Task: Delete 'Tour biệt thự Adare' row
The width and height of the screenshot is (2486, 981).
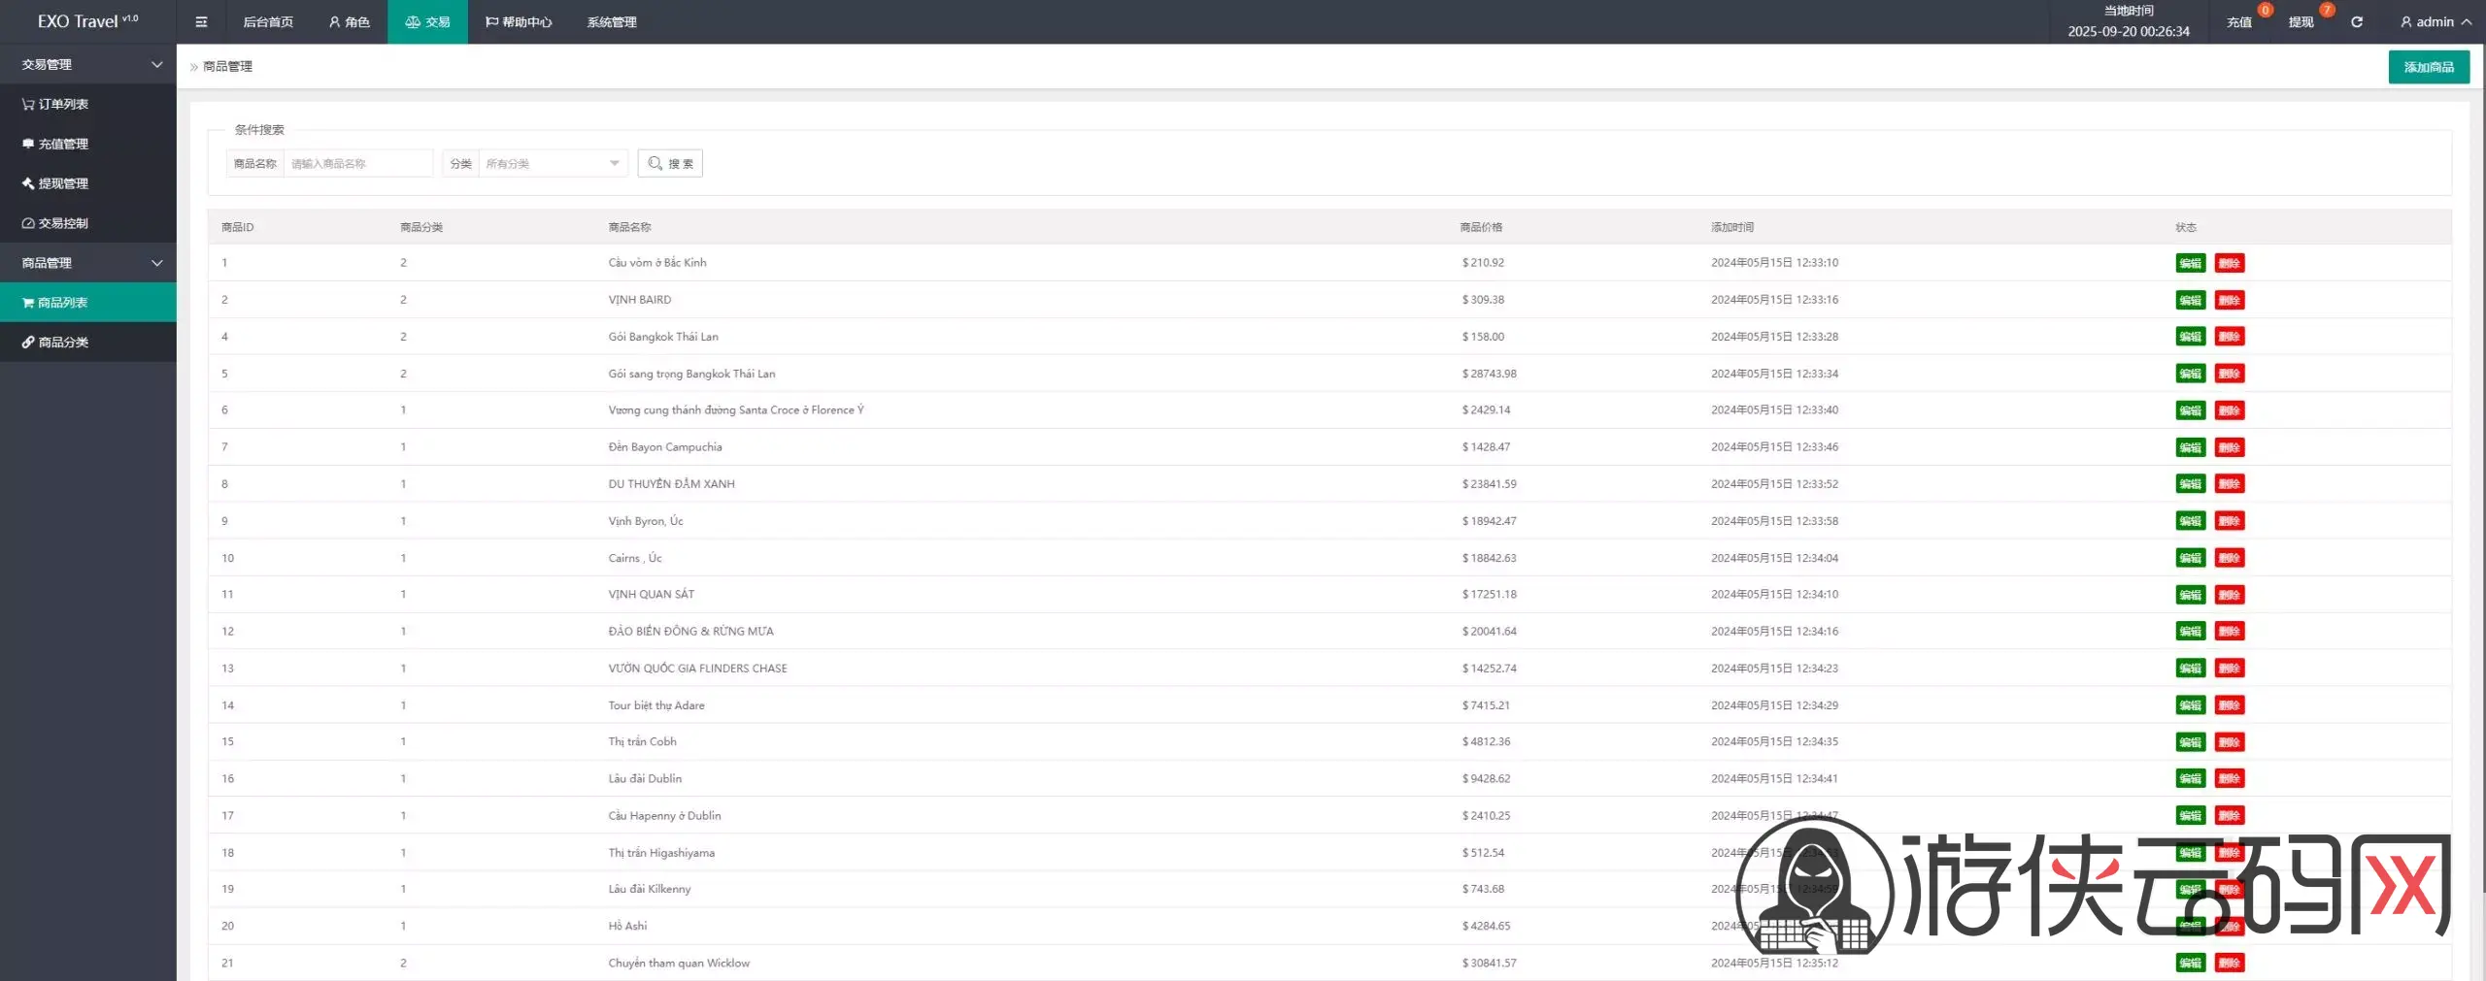Action: coord(2230,705)
